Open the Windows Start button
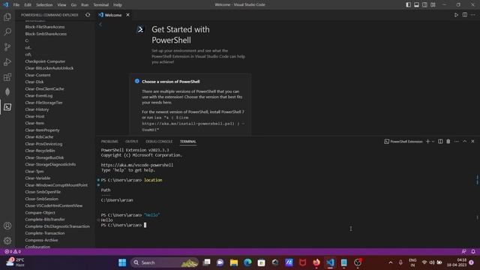The image size is (480, 270). (122, 262)
